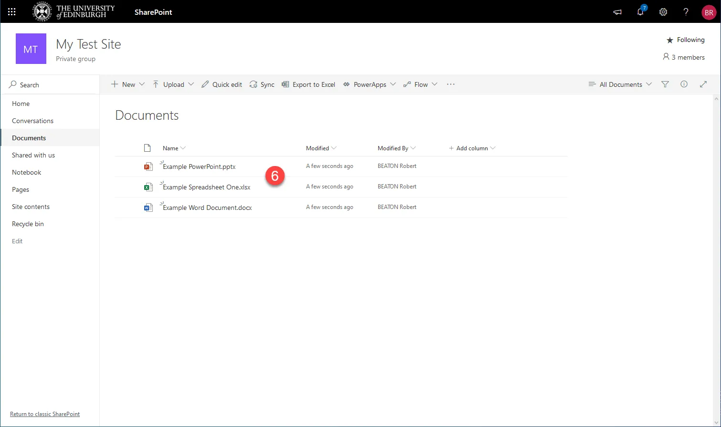Image resolution: width=721 pixels, height=427 pixels.
Task: Sync the document library
Action: (x=262, y=84)
